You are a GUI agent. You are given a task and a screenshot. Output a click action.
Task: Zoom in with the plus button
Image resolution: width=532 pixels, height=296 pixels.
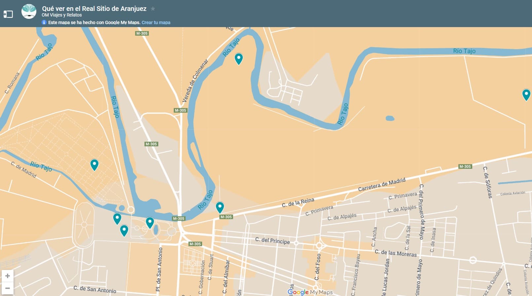pos(8,276)
